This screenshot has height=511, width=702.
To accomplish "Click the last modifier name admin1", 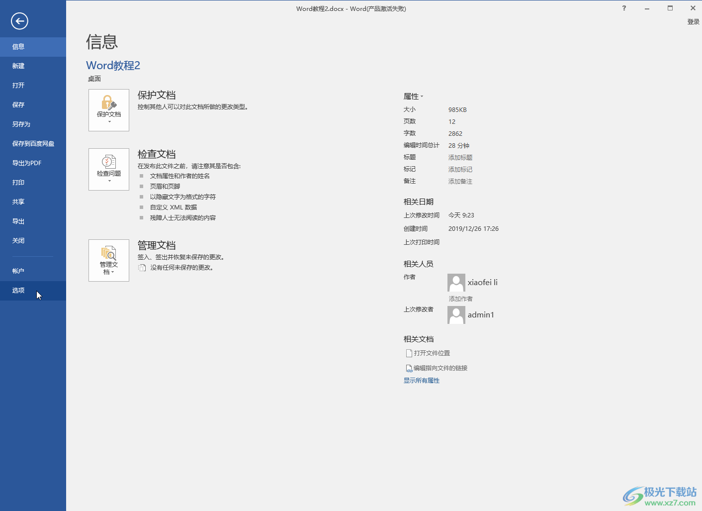I will pyautogui.click(x=481, y=315).
